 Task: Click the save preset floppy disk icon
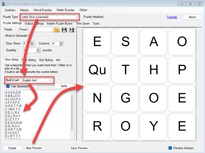64,30
